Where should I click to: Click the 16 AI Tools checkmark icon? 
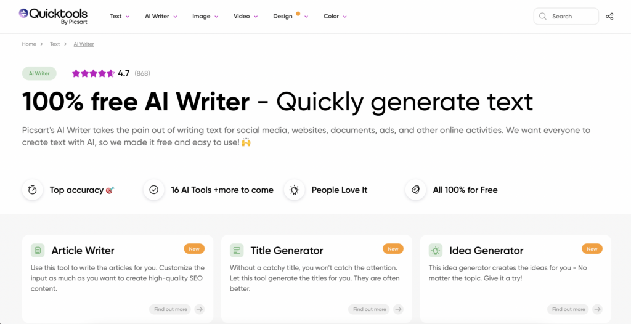pyautogui.click(x=153, y=190)
